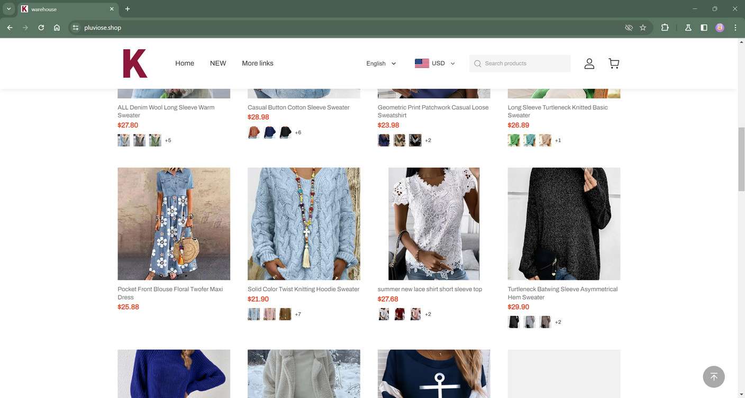Click the back-to-top arrow button
745x398 pixels.
tap(713, 376)
